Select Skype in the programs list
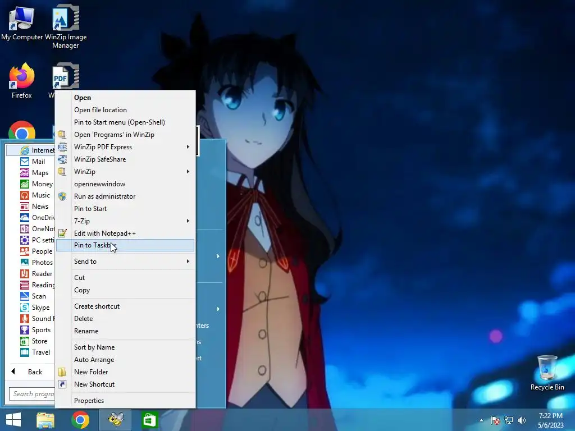 (x=34, y=308)
